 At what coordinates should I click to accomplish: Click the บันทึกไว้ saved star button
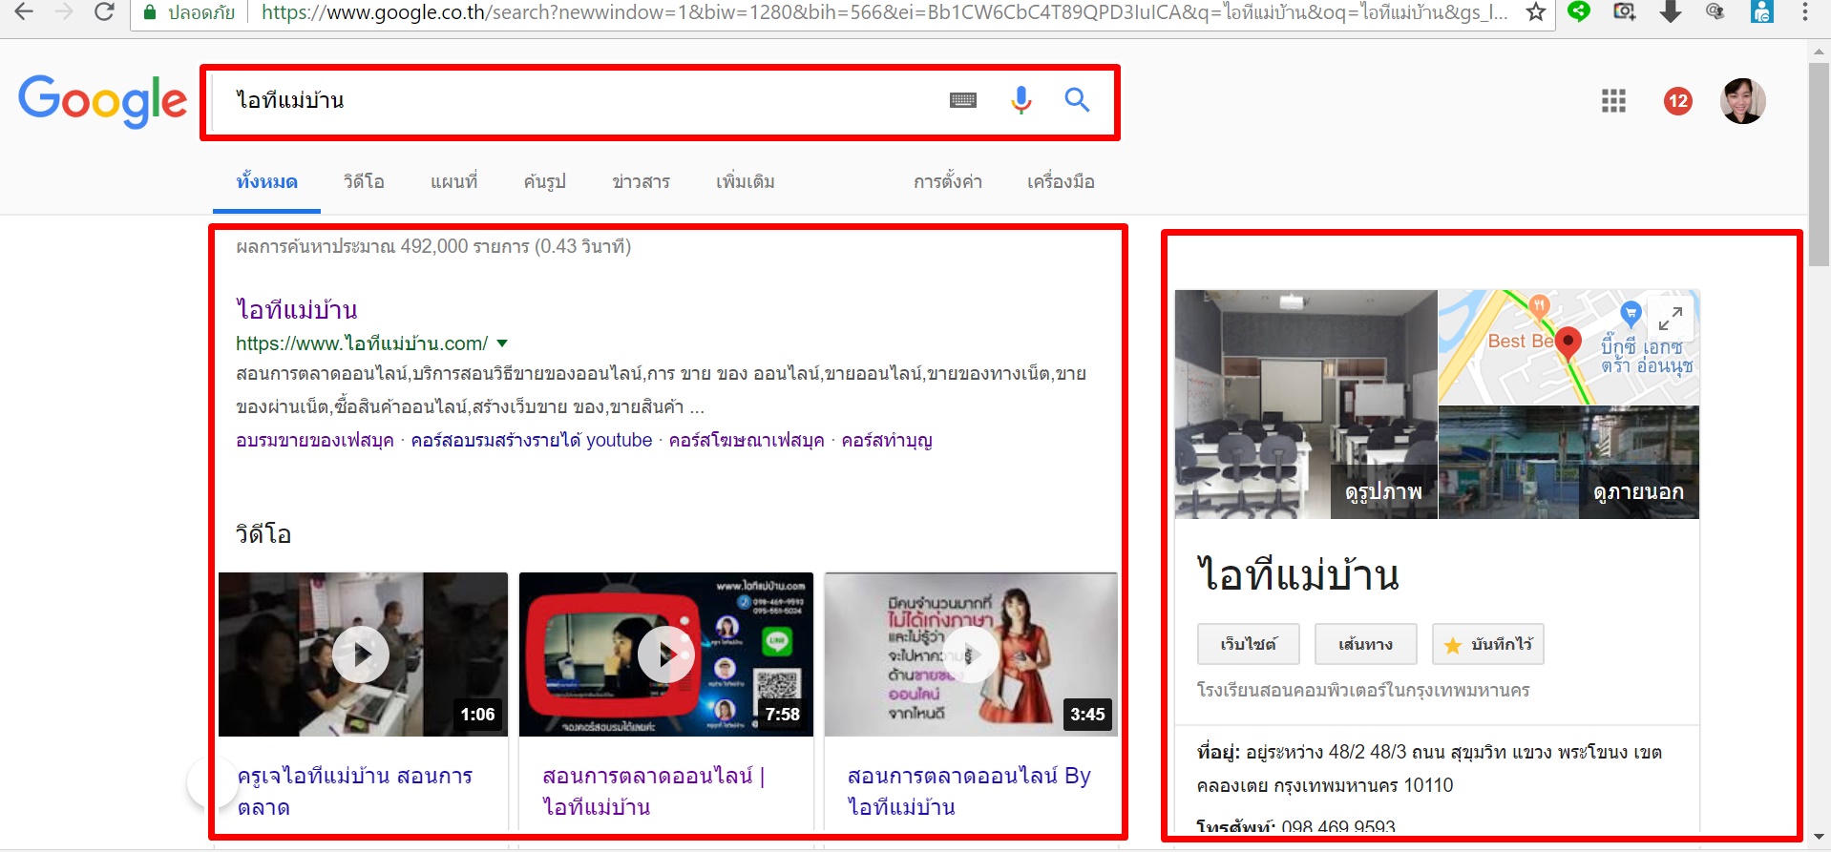[x=1488, y=644]
